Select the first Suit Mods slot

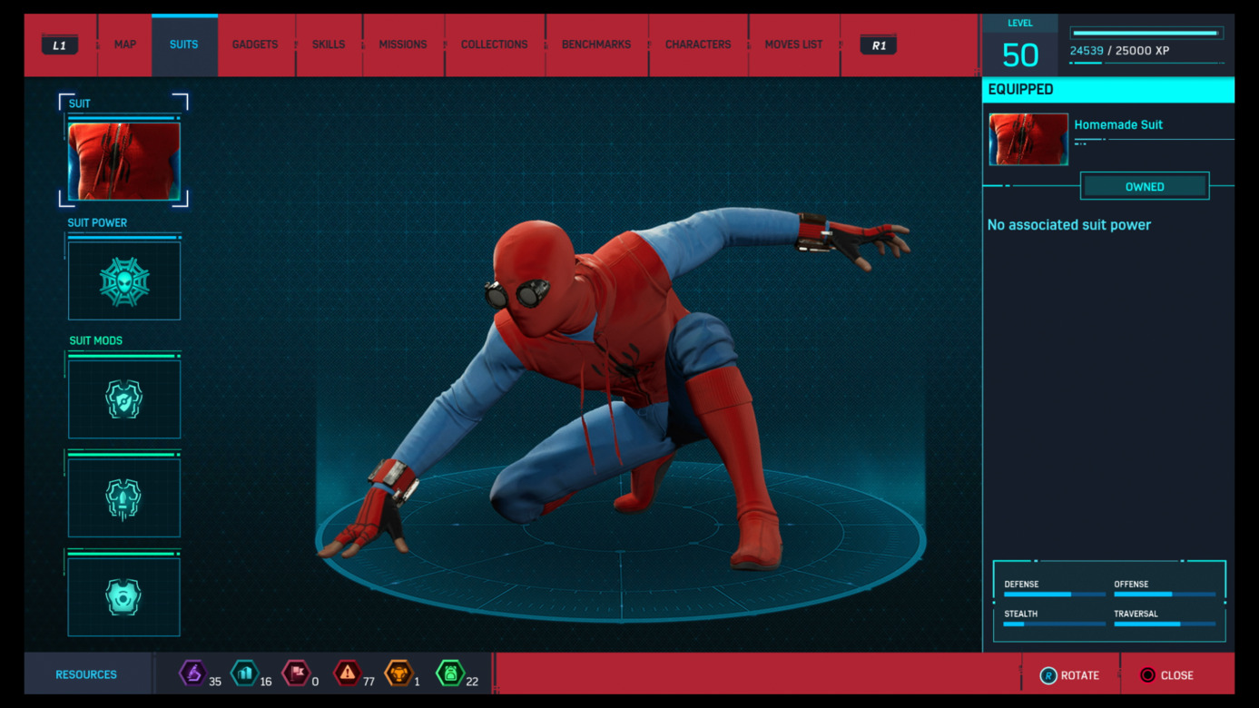(124, 399)
